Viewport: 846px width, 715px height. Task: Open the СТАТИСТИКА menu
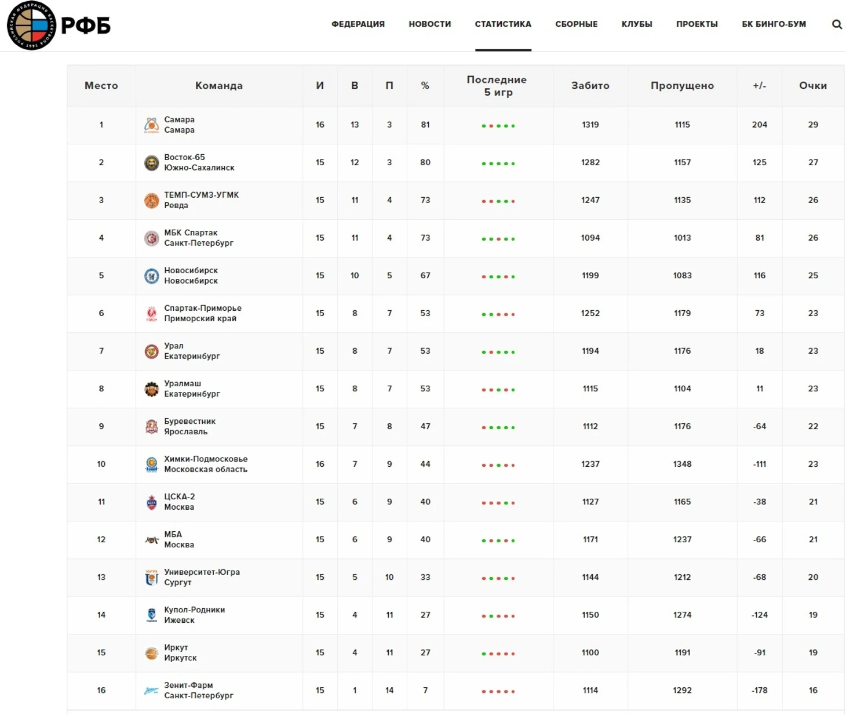click(503, 24)
